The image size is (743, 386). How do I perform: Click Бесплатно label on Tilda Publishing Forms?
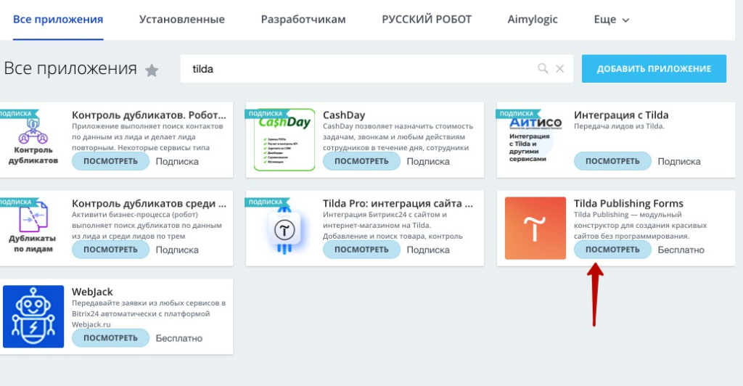(x=681, y=250)
